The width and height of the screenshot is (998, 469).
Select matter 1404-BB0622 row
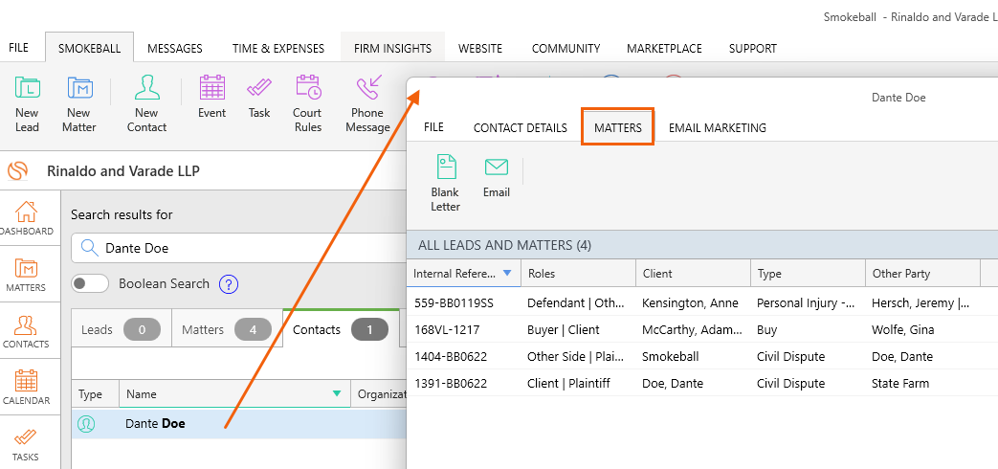click(x=702, y=356)
